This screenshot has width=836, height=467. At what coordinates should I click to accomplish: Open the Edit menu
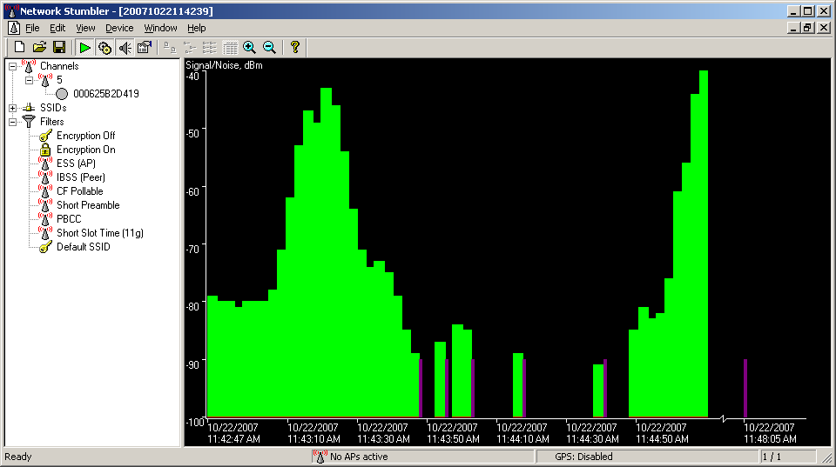[57, 28]
